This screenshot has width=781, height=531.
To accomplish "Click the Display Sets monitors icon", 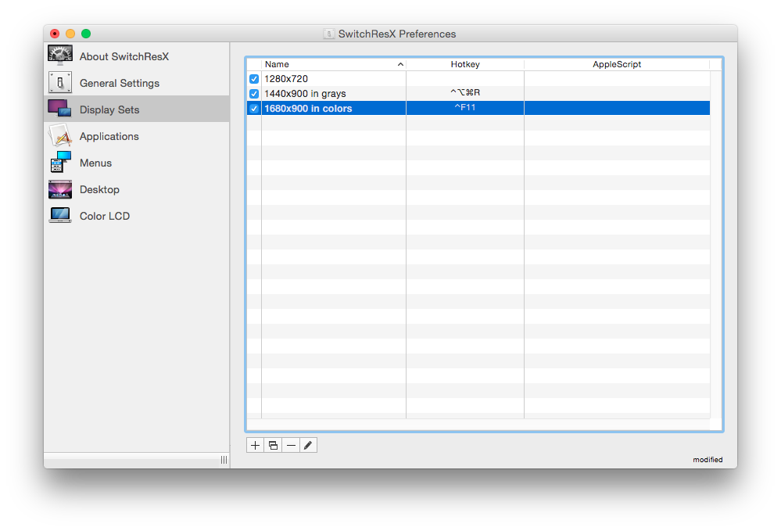I will tap(59, 109).
